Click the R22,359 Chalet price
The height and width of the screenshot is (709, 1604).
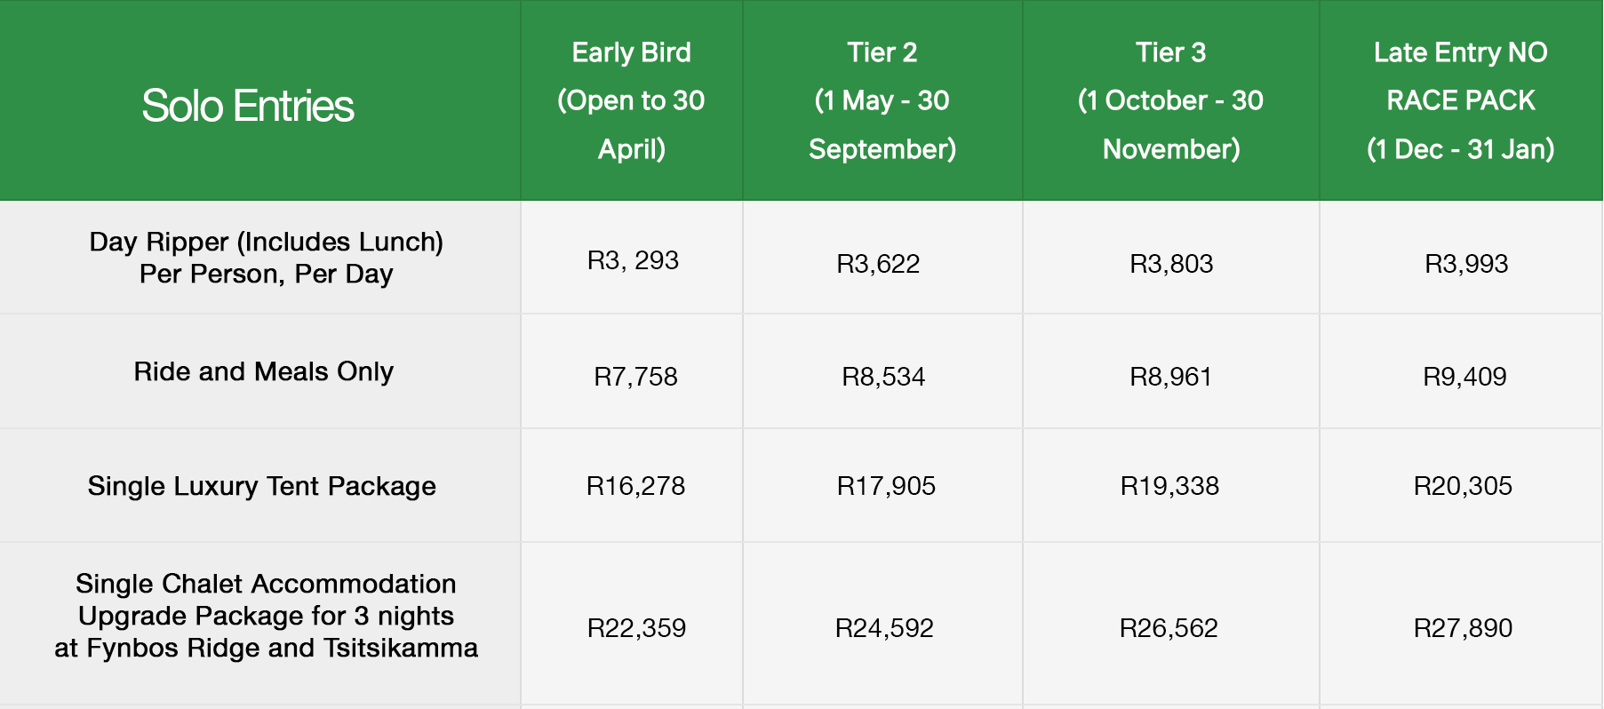636,628
